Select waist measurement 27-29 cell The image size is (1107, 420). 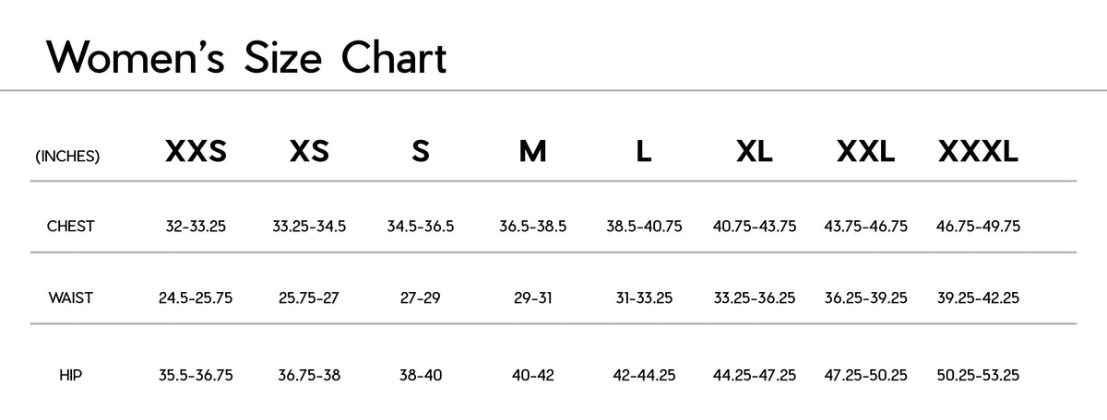pos(421,297)
